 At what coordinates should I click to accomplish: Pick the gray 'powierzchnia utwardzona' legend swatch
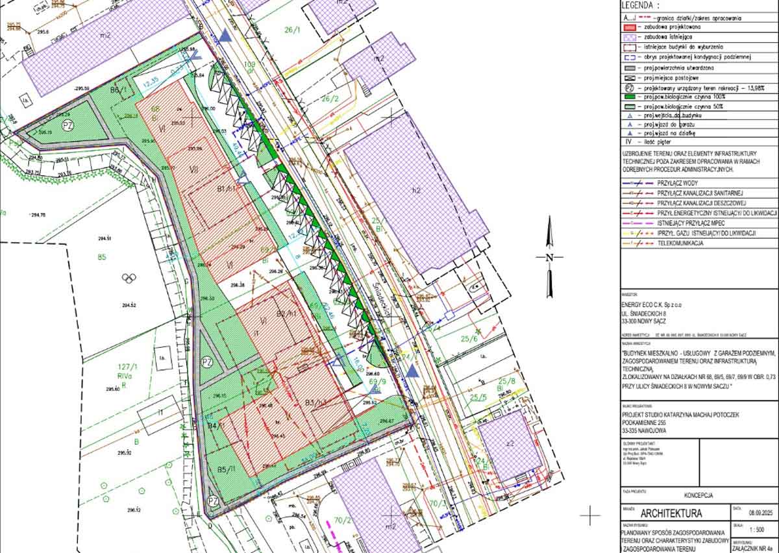tap(628, 68)
